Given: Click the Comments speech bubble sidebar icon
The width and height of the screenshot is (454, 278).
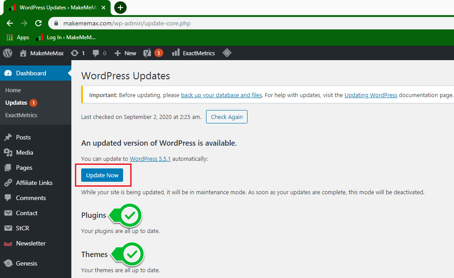Looking at the screenshot, I should tap(8, 198).
